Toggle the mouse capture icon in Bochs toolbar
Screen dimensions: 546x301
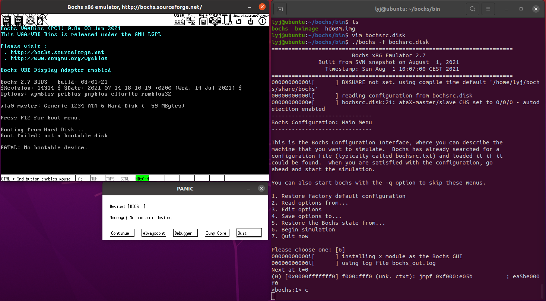point(42,20)
